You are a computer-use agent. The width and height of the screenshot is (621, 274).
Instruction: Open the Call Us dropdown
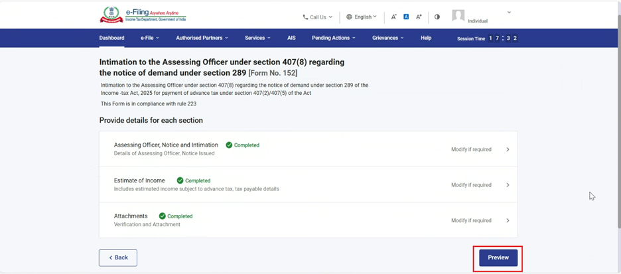click(x=317, y=17)
